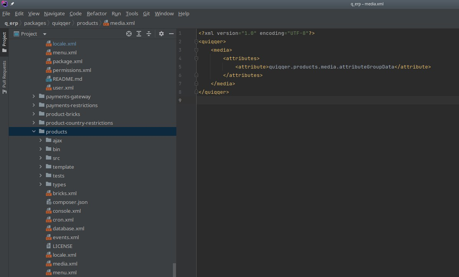Click the quiqger breadcrumb in navigation bar

pyautogui.click(x=61, y=23)
